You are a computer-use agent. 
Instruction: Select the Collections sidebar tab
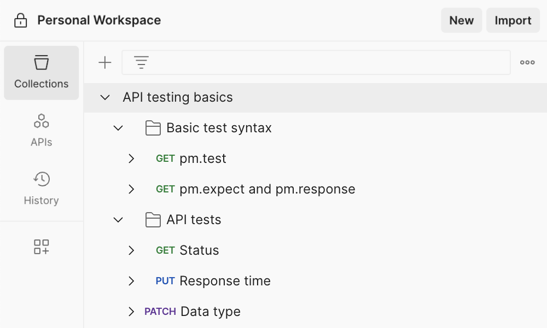coord(42,73)
